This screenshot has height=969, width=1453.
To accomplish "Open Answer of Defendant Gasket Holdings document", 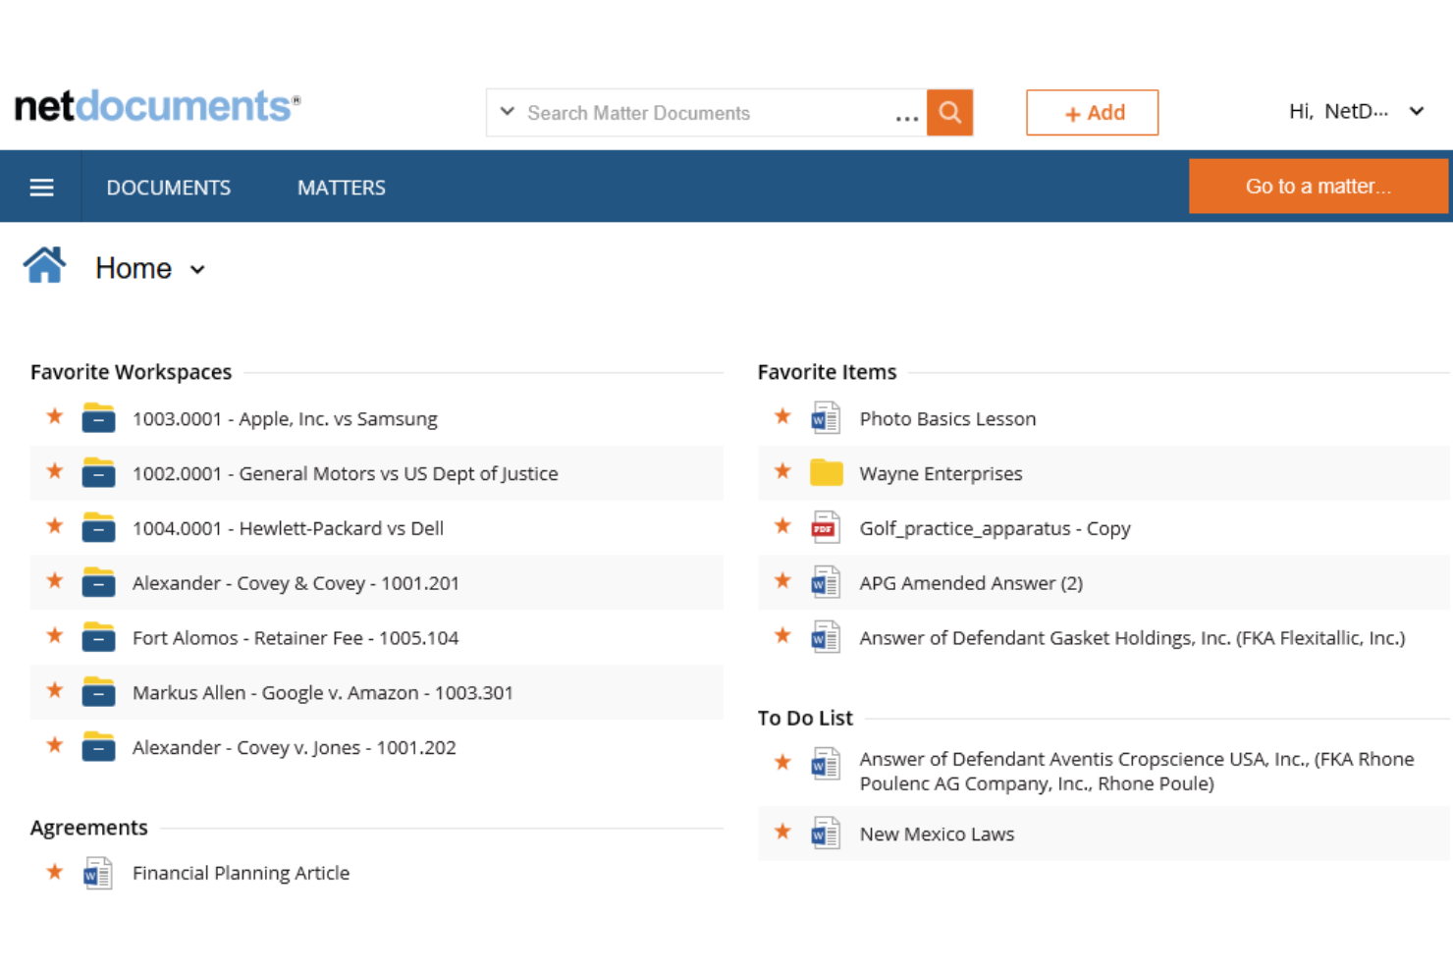I will coord(1132,639).
